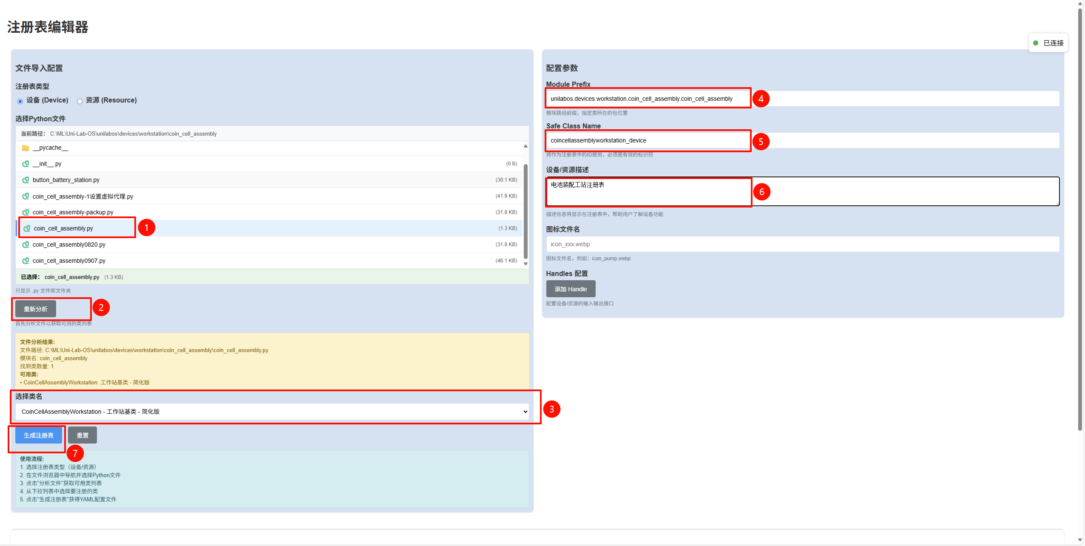This screenshot has width=1085, height=546.
Task: Click the gray 重置 button
Action: point(82,435)
